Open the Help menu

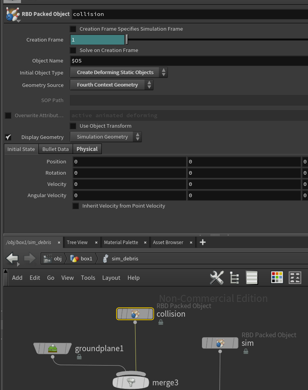[x=134, y=277]
